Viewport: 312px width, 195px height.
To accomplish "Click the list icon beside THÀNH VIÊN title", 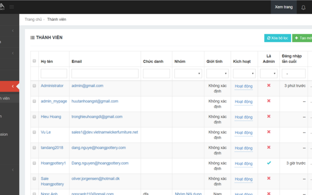I will [x=32, y=37].
